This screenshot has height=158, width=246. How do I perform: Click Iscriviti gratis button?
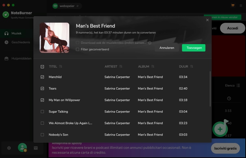pos(225,148)
